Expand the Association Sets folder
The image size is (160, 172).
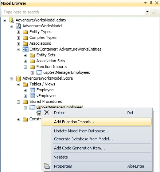point(25,61)
